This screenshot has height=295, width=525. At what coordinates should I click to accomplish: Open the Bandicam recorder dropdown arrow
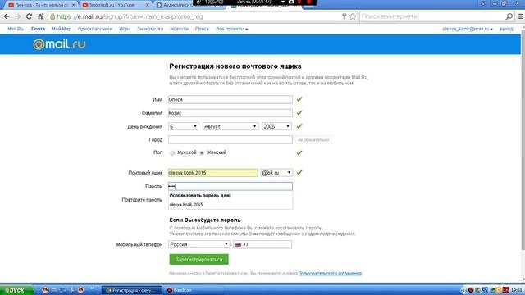click(x=282, y=2)
